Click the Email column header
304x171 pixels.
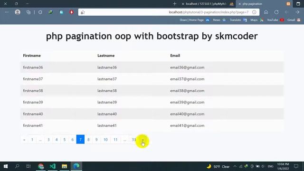click(x=175, y=56)
